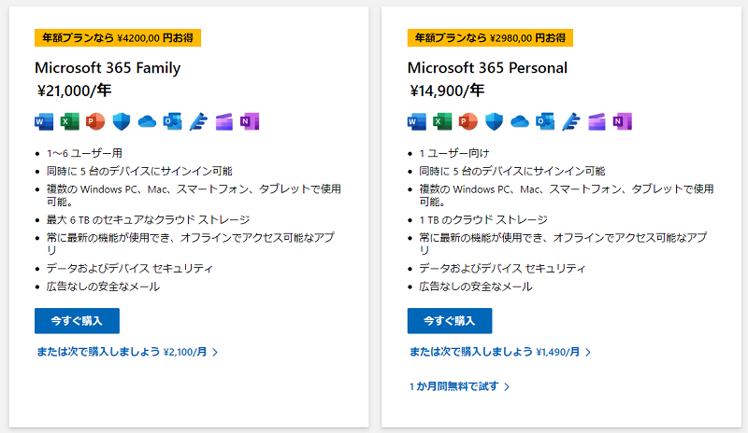Click the Editor feather icon in the Family plan

point(198,121)
